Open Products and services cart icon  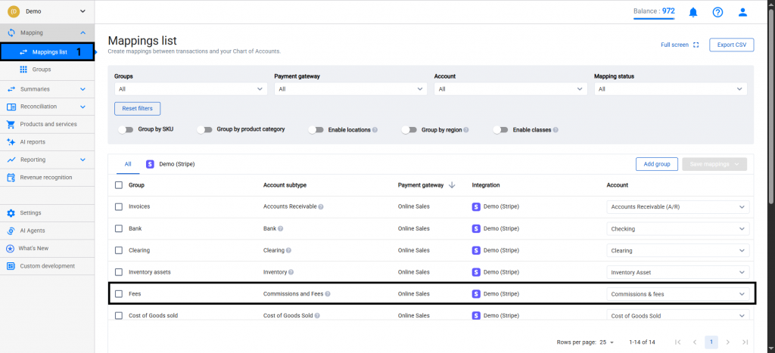click(11, 124)
